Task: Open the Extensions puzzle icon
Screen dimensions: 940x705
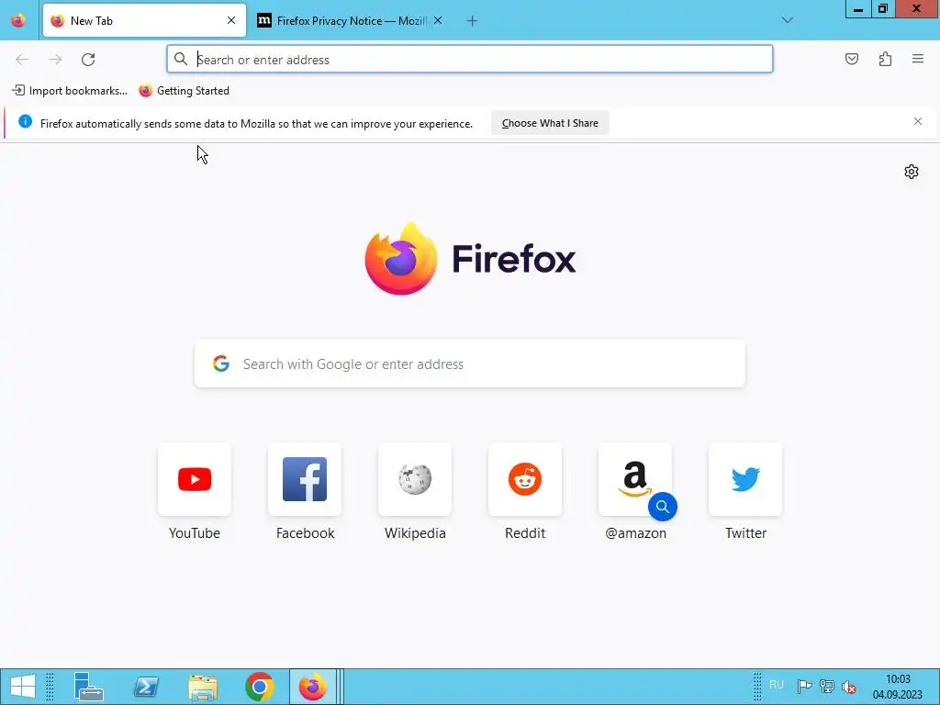Action: click(885, 59)
